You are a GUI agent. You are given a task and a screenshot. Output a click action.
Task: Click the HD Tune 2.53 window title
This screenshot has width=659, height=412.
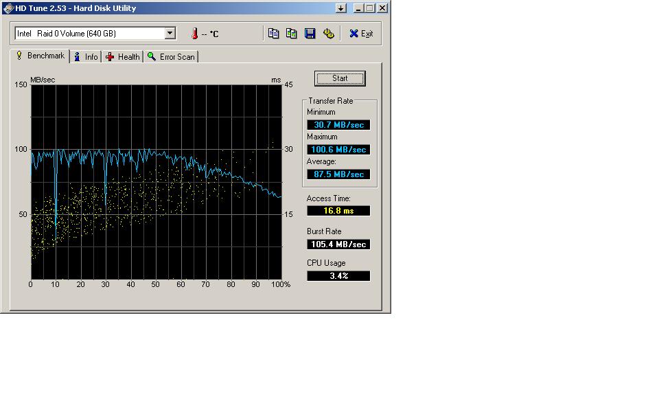pyautogui.click(x=76, y=8)
